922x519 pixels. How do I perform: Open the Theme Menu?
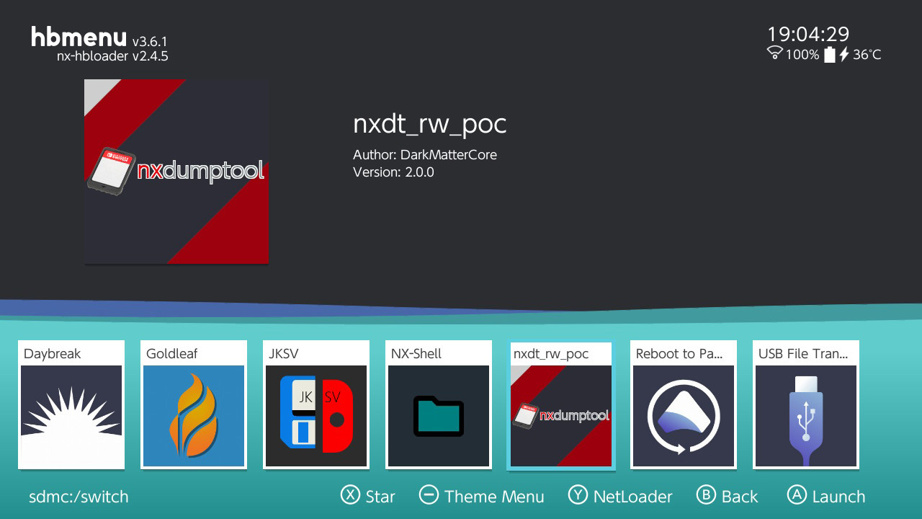[482, 496]
